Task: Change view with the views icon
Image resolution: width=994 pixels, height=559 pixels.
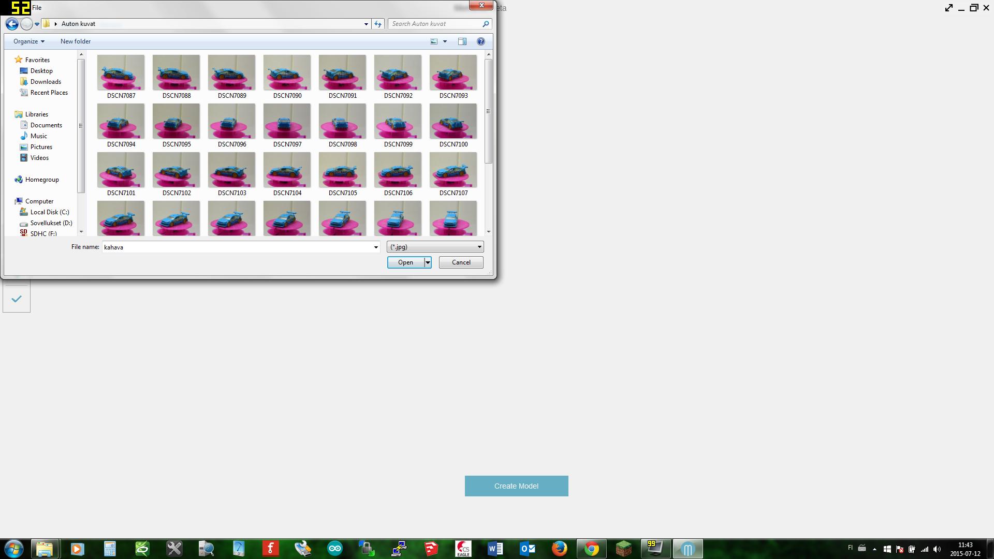Action: pyautogui.click(x=434, y=41)
